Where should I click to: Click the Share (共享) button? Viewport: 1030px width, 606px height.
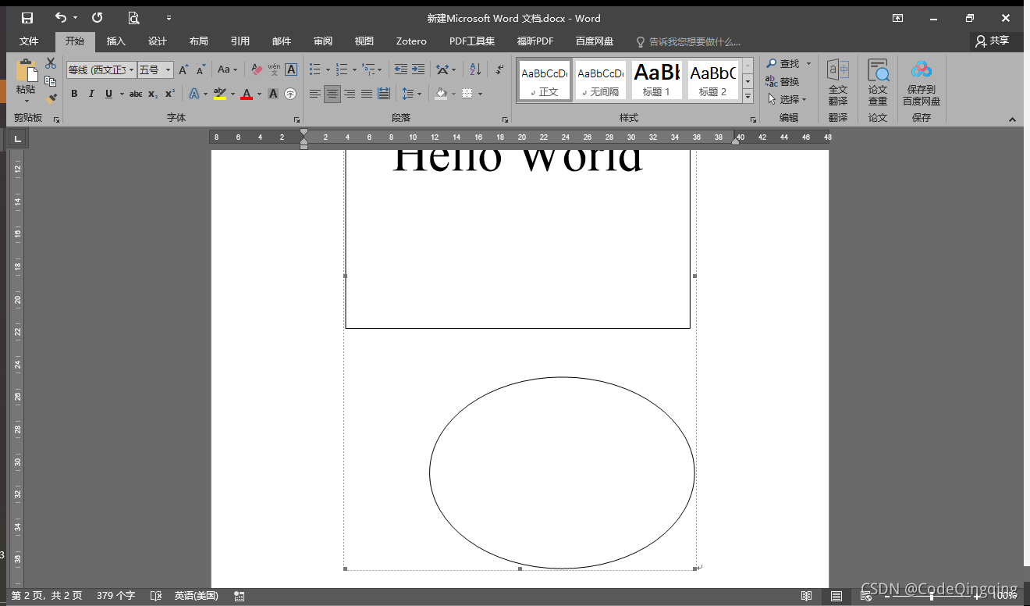coord(992,41)
